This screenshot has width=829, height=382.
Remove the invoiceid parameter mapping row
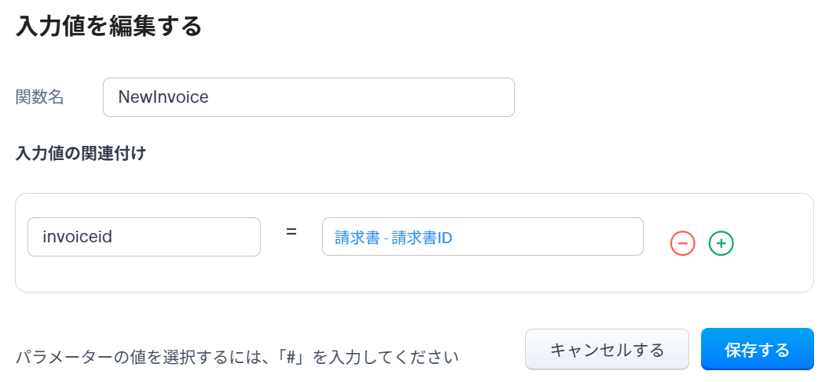pos(682,244)
